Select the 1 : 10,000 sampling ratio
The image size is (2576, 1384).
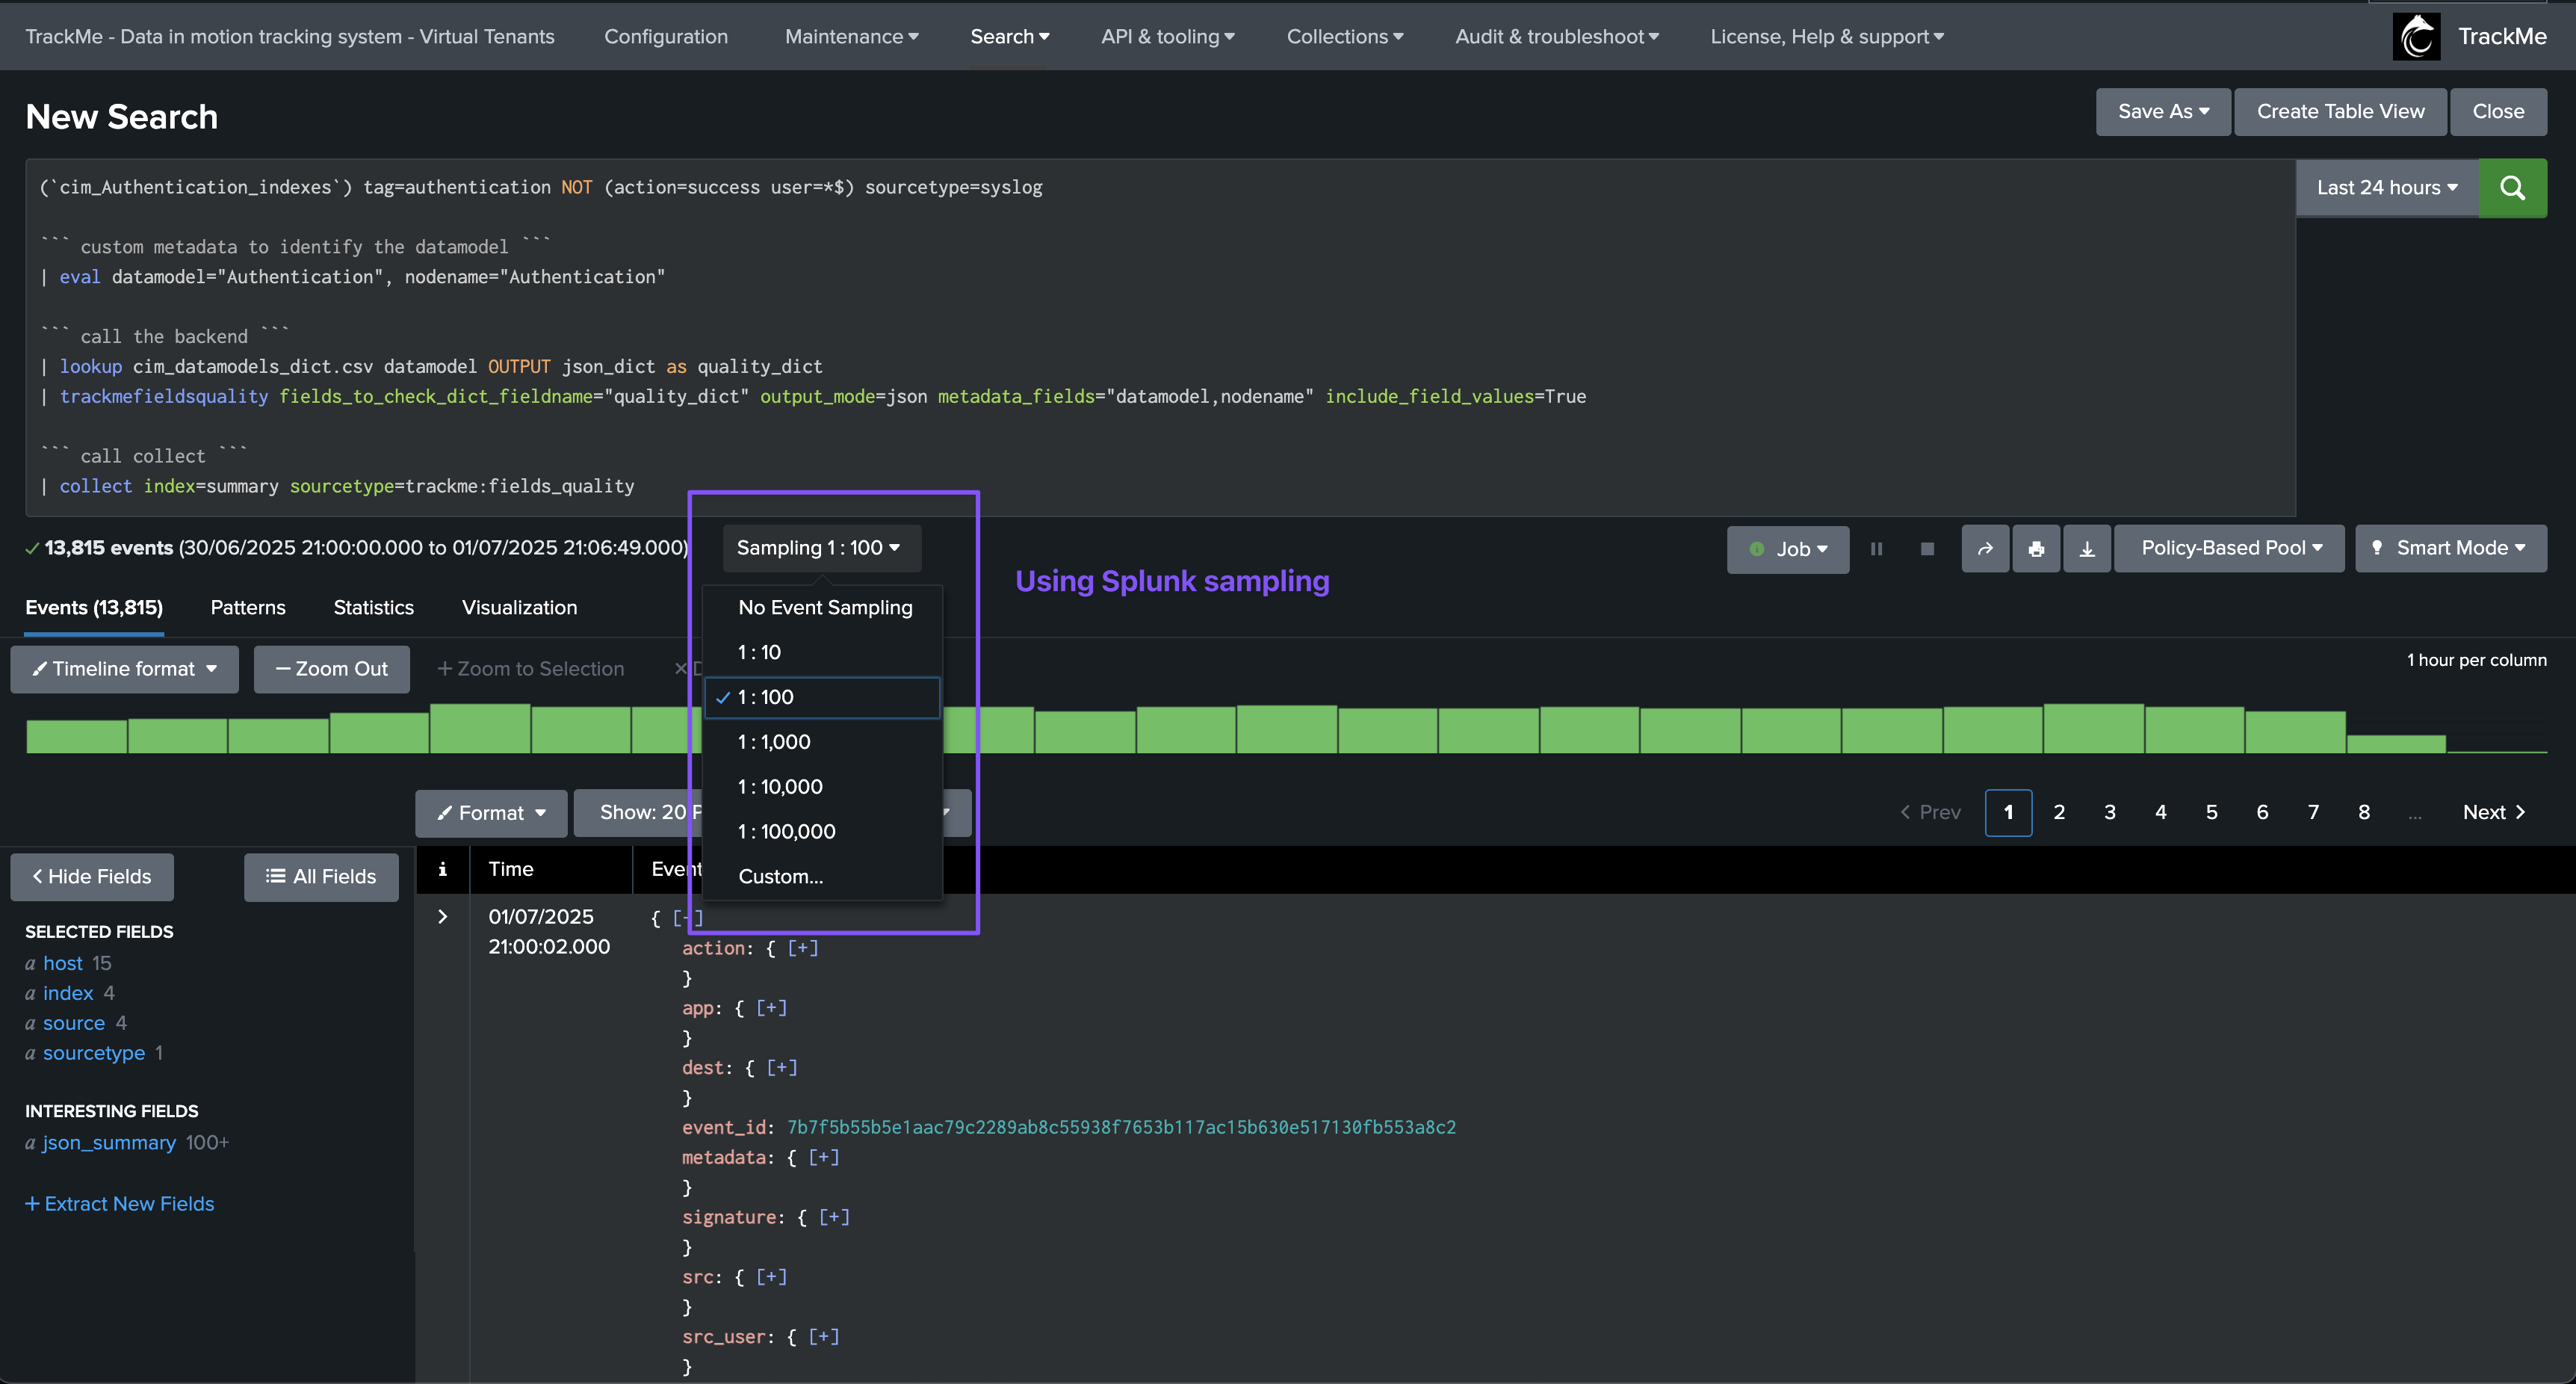click(824, 787)
